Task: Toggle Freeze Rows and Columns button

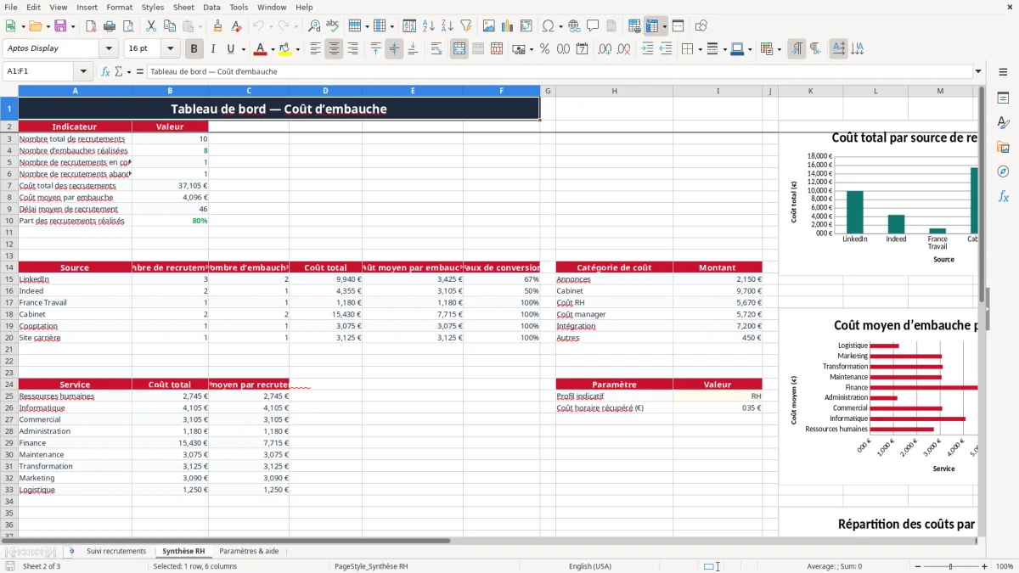Action: pyautogui.click(x=653, y=26)
